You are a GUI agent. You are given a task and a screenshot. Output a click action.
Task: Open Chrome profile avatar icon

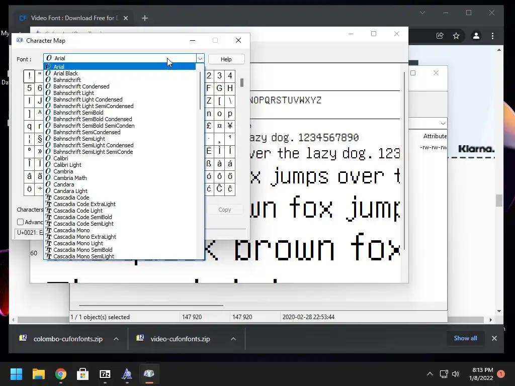coord(476,36)
